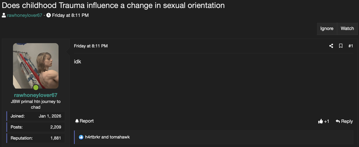Bookmark this post with the bookmark icon
The width and height of the screenshot is (359, 147).
point(341,46)
